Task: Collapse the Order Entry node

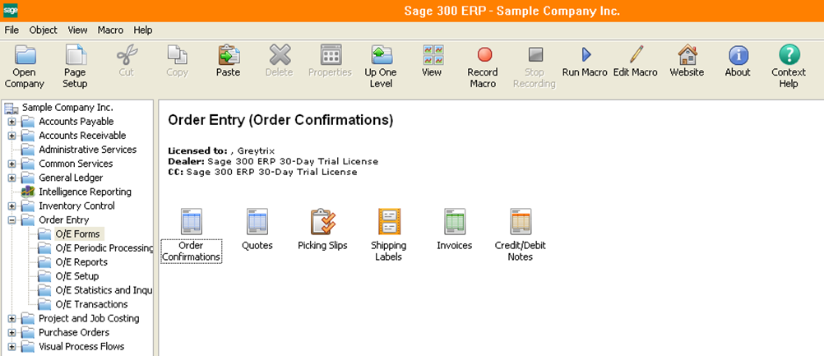Action: [x=12, y=220]
